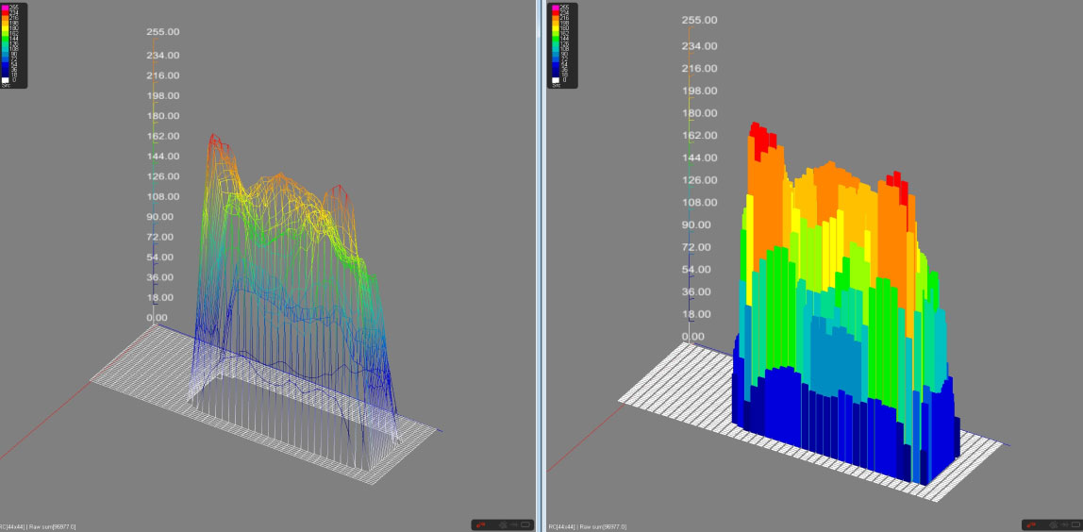This screenshot has width=1083, height=532.
Task: Click the red peak of the left wireframe plot
Action: [x=213, y=139]
